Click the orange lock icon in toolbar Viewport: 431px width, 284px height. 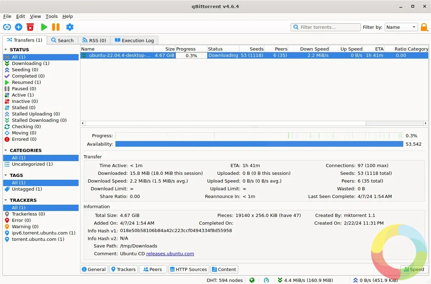[424, 27]
